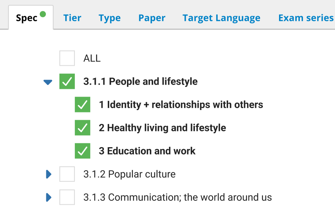Click the bold 3.1.1 People and lifestyle label

point(140,81)
